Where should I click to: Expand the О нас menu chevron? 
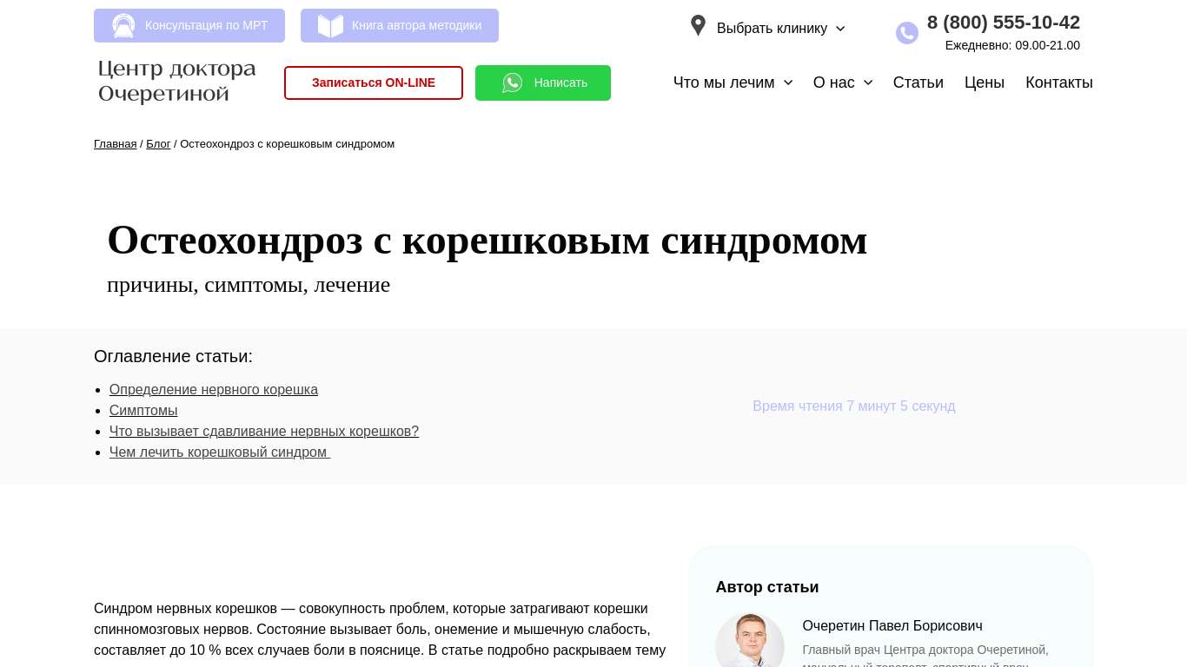(x=868, y=83)
